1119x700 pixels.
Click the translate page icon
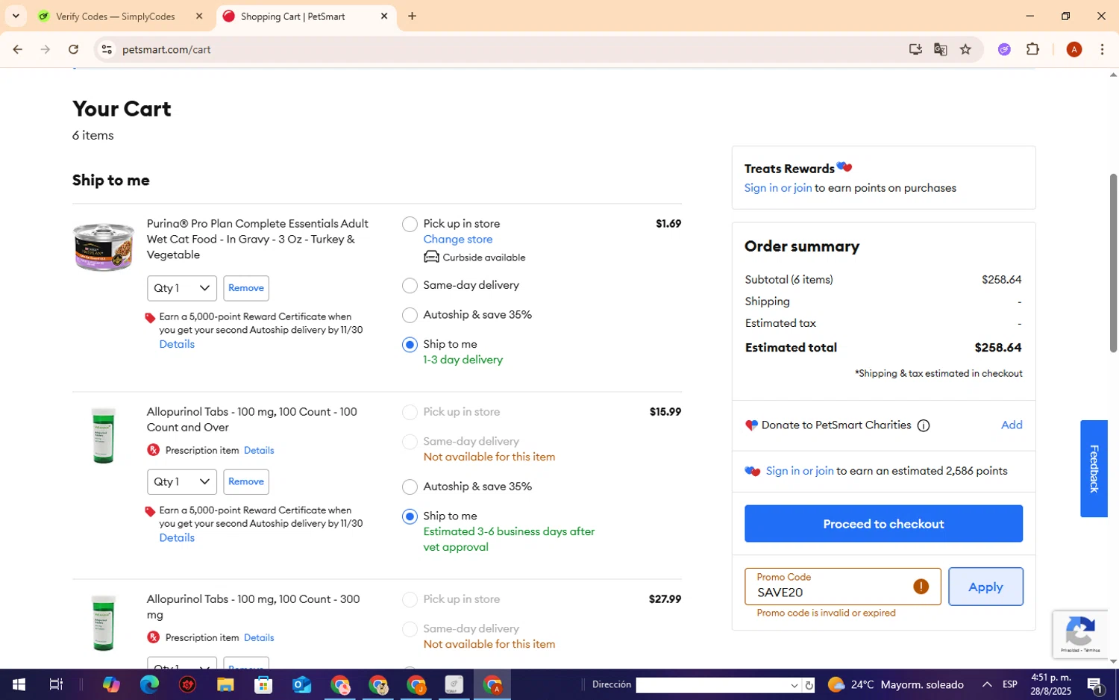coord(940,49)
